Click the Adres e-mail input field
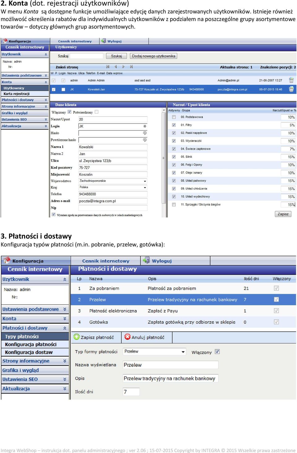 pos(113,201)
